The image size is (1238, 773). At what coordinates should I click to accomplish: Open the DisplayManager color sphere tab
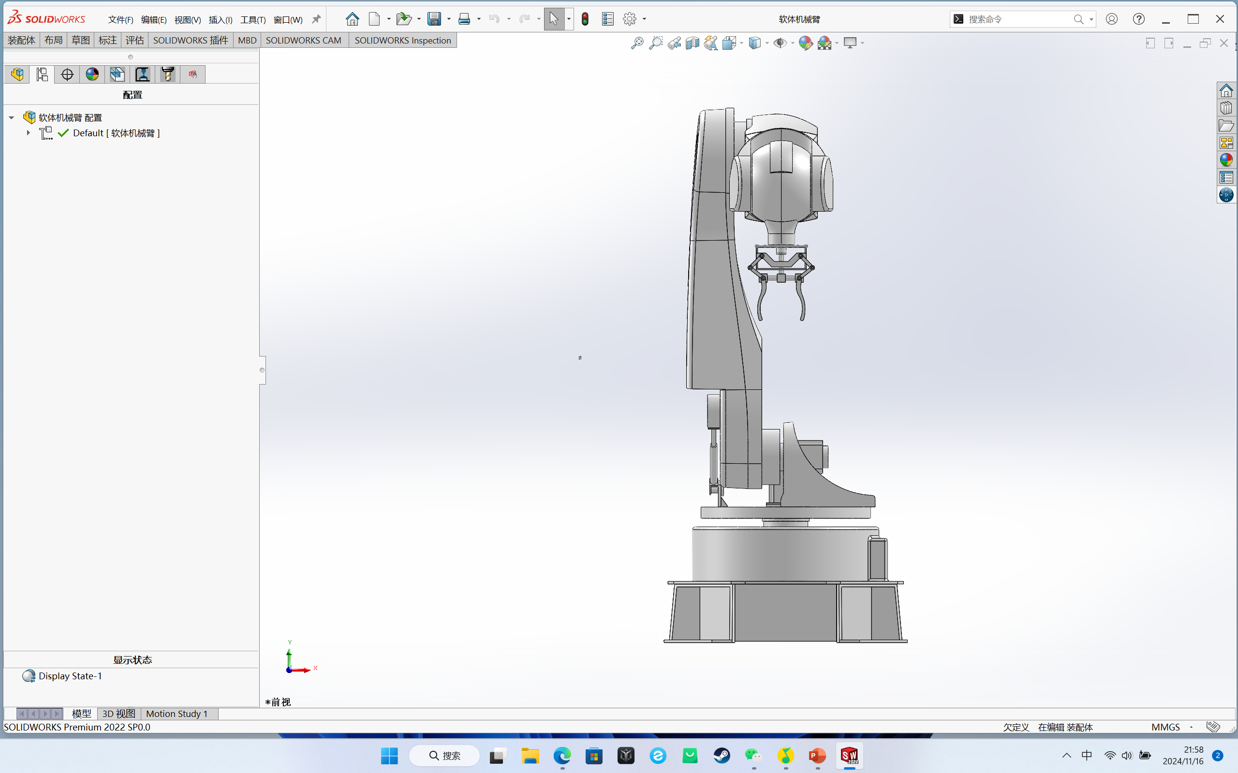tap(92, 74)
